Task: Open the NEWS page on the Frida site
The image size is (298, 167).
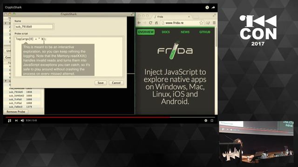Action: (x=185, y=32)
